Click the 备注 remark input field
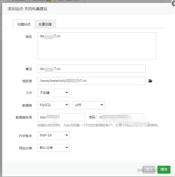The height and width of the screenshot is (177, 175). 91,69
